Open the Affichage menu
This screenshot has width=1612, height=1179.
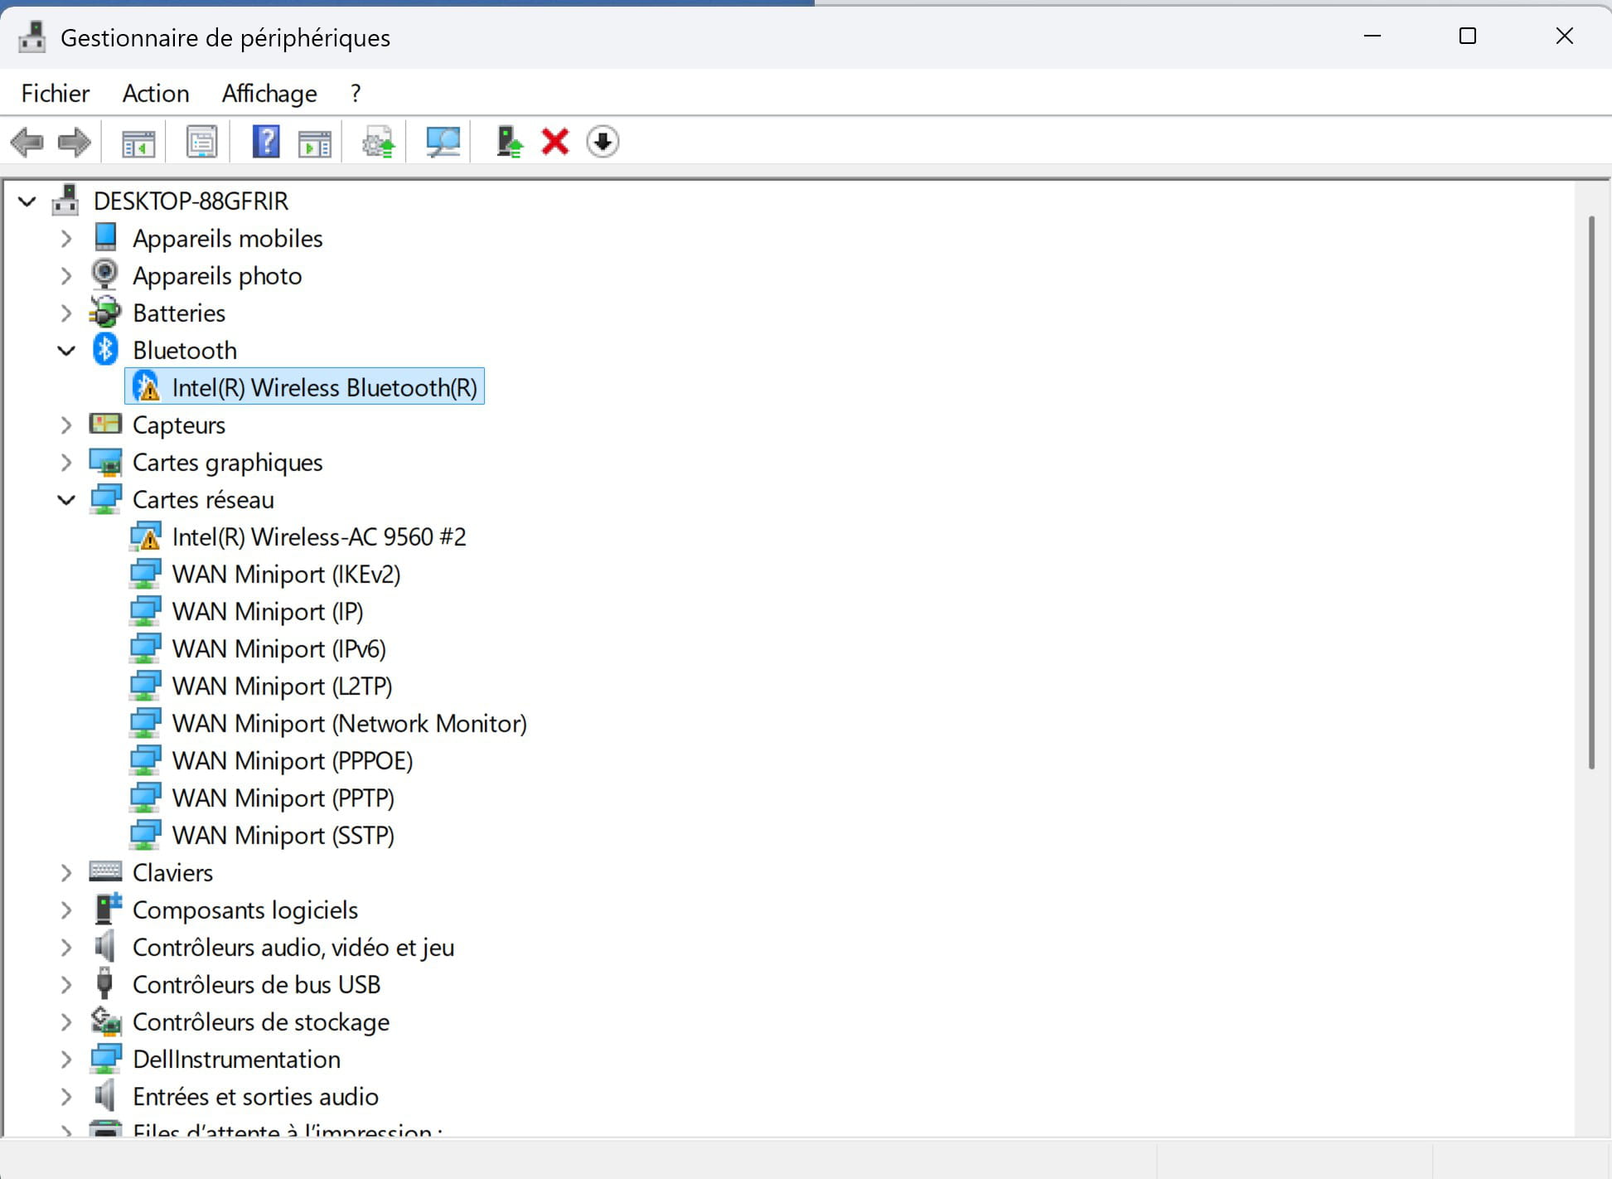tap(269, 94)
